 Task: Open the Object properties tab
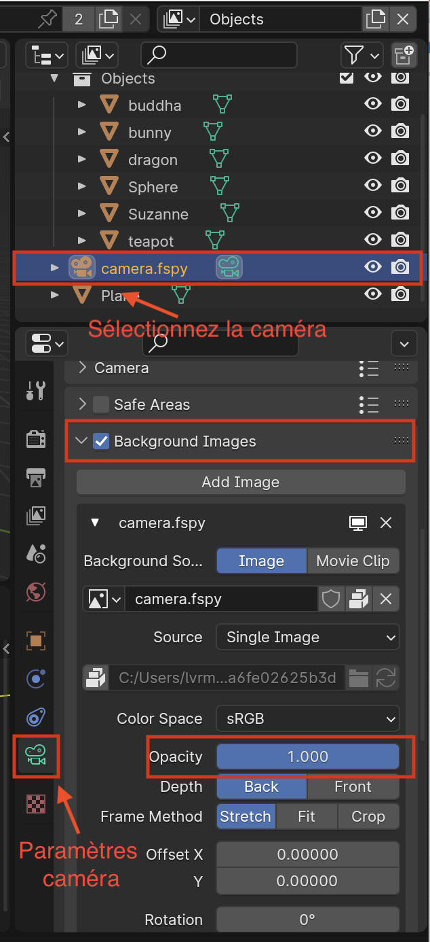(x=35, y=640)
